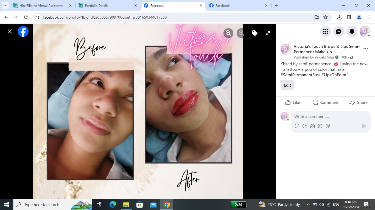Open the Windows Start menu
Screen dimensions: 375x210
click(x=7, y=205)
